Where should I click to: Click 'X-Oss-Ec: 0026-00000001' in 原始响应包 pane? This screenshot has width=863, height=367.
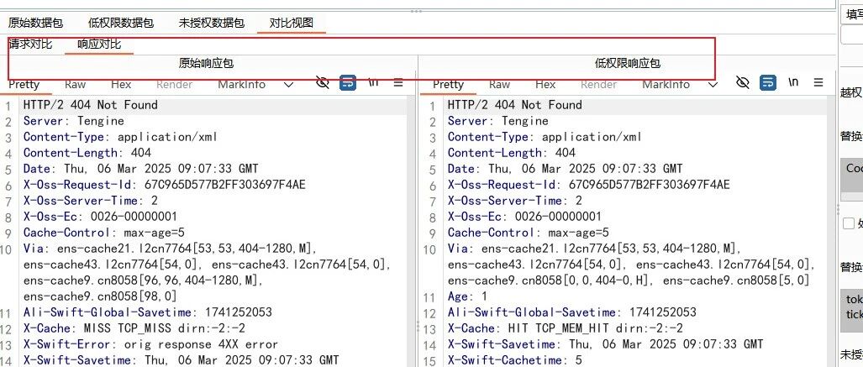pos(100,216)
